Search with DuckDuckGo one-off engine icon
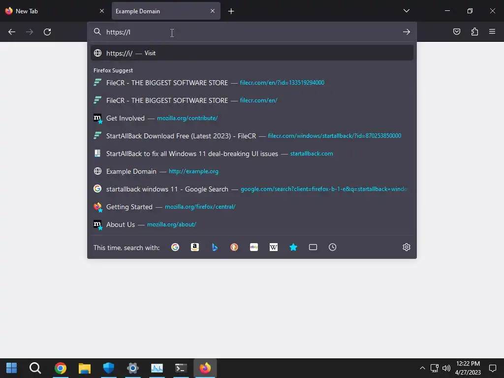The width and height of the screenshot is (504, 378). point(234,247)
